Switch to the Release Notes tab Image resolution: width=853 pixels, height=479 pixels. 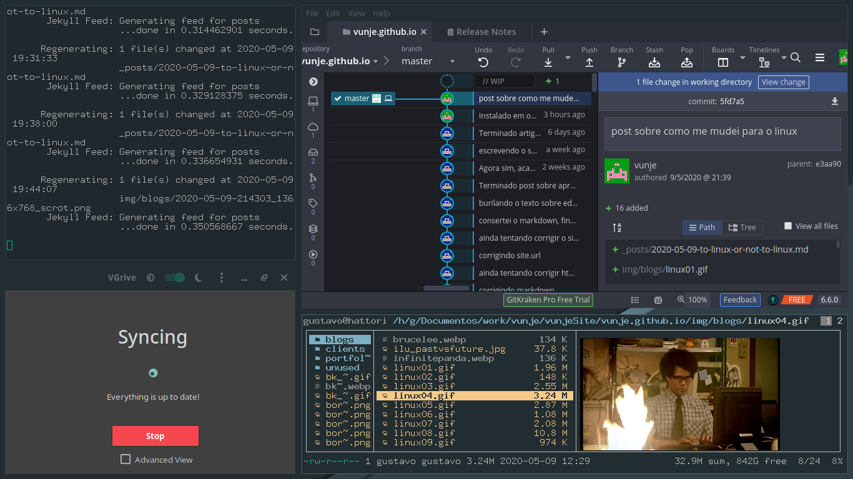pos(481,32)
